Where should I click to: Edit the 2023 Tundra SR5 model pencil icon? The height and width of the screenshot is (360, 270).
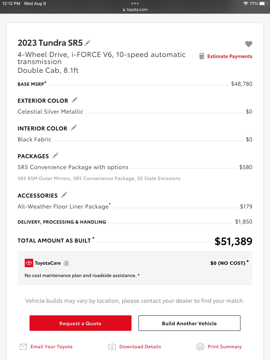[87, 43]
